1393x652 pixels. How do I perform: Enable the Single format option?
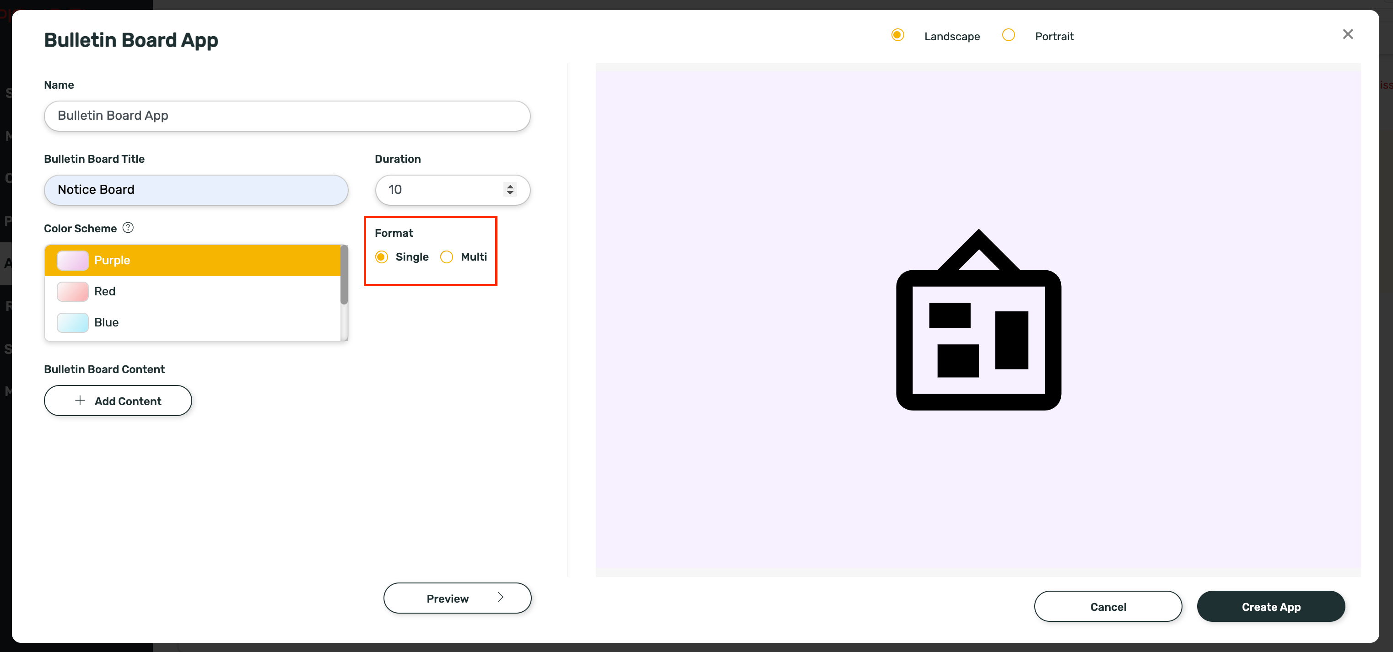click(381, 257)
